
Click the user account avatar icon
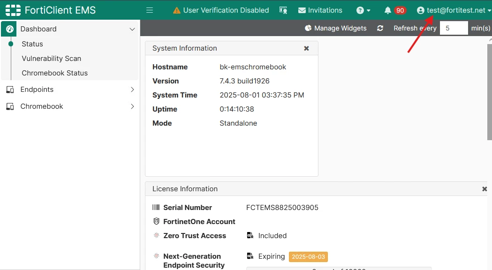[420, 10]
